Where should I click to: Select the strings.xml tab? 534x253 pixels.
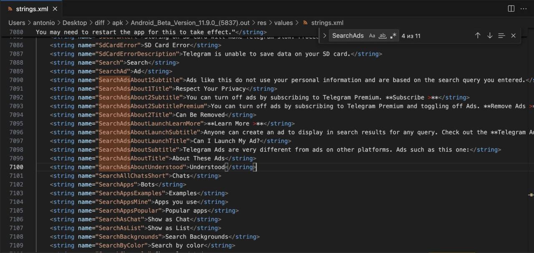31,8
